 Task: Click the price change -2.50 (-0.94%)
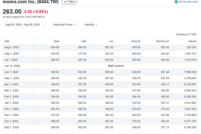(36, 12)
